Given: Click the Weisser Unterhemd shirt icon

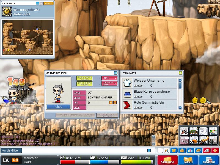Looking at the screenshot, I should [127, 83].
